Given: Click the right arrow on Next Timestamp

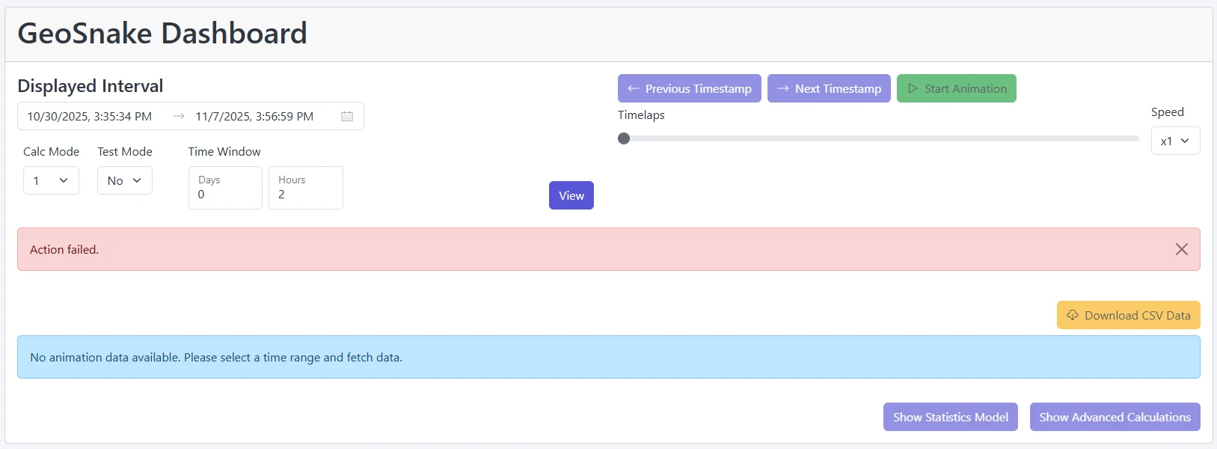Looking at the screenshot, I should point(783,88).
